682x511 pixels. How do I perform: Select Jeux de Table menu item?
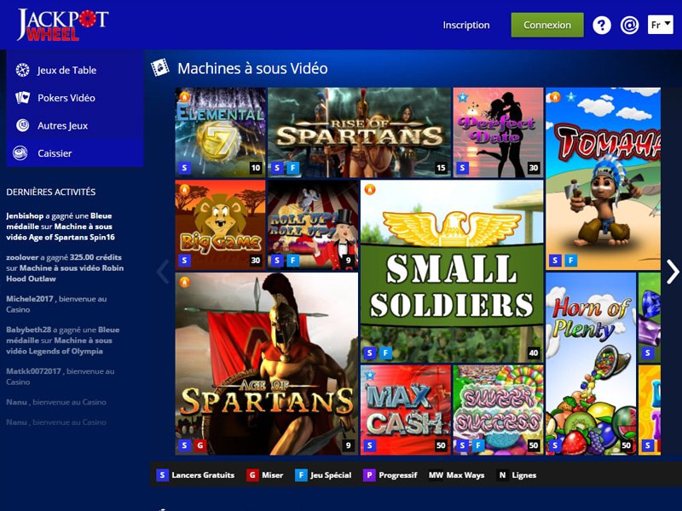[x=75, y=70]
